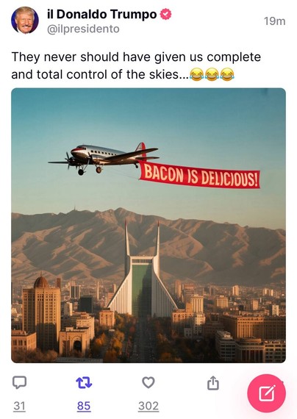Open the pink compose new post button
Screen dimensions: 297x419
pos(267,393)
